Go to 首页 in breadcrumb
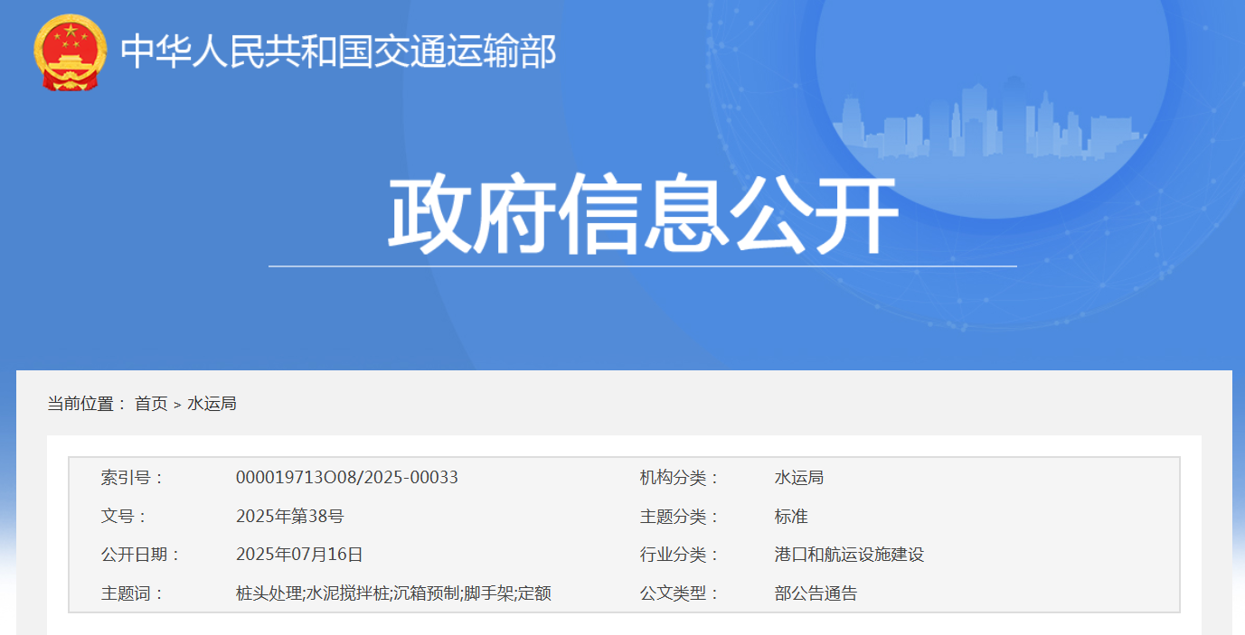Screen dimensions: 1245x635 (151, 404)
